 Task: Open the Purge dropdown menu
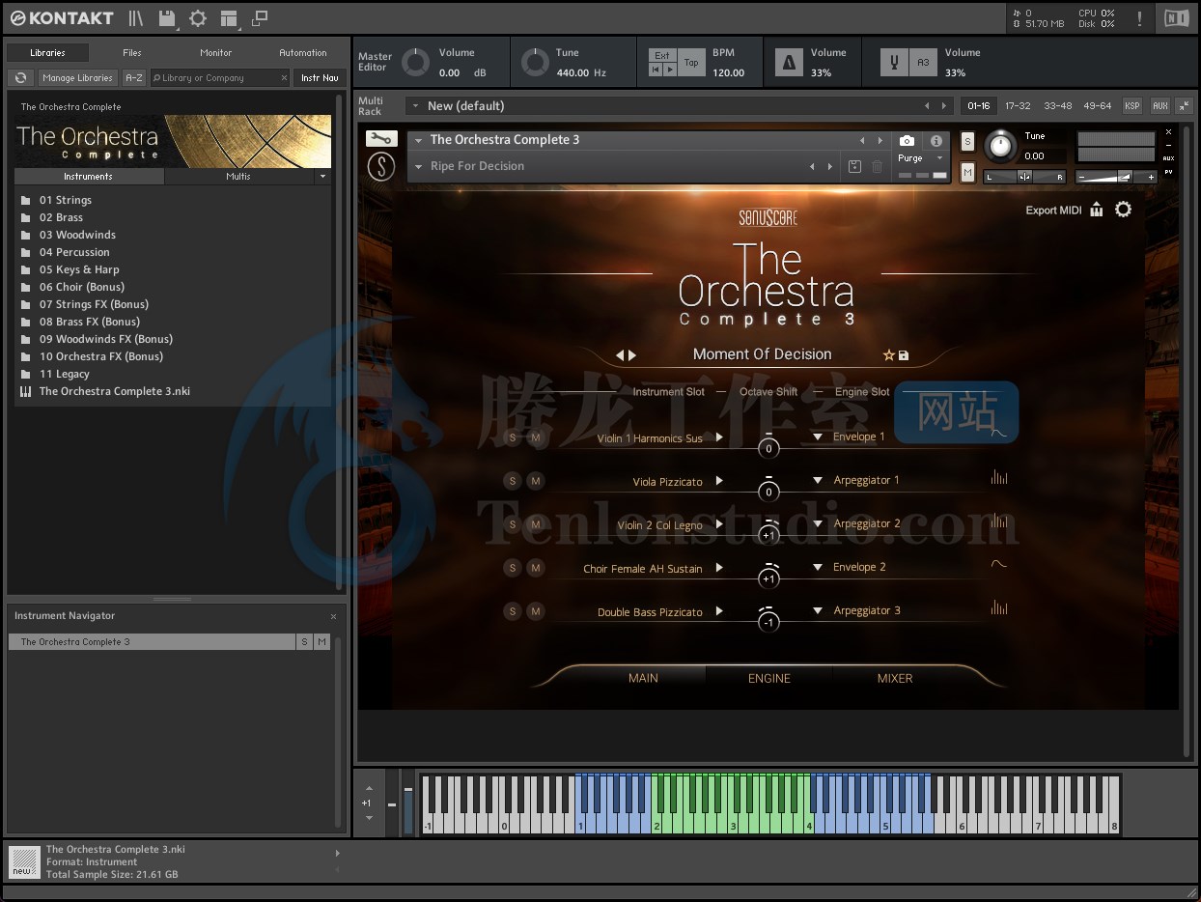coord(939,158)
